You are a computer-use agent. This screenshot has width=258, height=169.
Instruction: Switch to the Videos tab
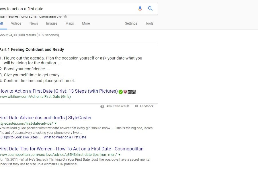[16, 23]
